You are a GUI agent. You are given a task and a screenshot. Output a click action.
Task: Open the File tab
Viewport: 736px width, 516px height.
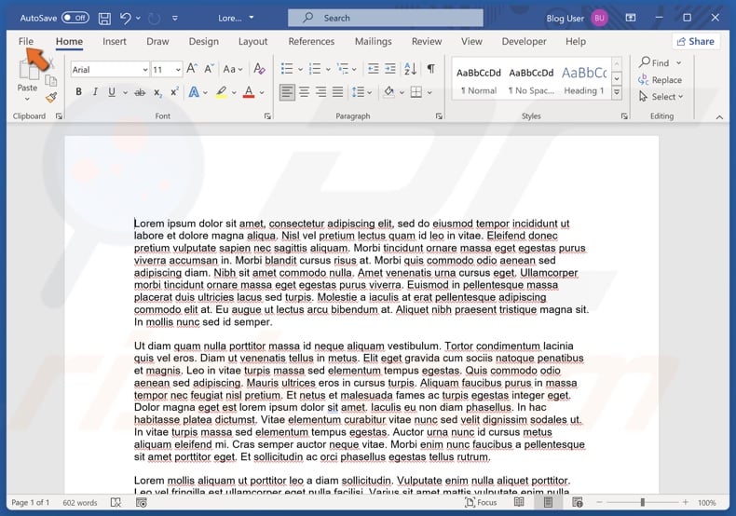click(x=26, y=41)
